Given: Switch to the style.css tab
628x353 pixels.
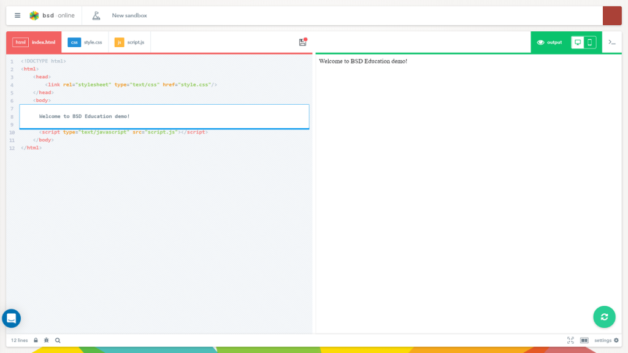Looking at the screenshot, I should 85,42.
